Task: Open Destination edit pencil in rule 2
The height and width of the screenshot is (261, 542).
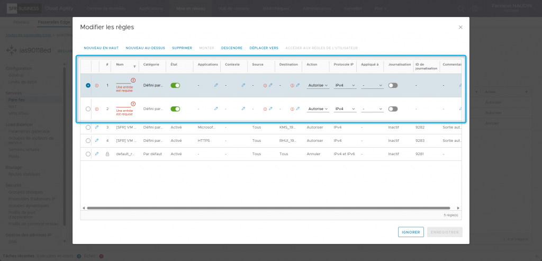Action: point(297,109)
